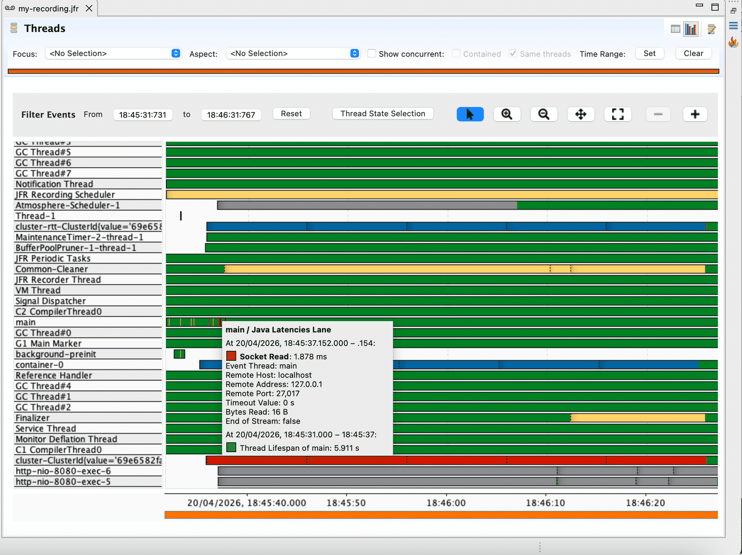742x555 pixels.
Task: Select the Service Thread label
Action: (x=88, y=429)
